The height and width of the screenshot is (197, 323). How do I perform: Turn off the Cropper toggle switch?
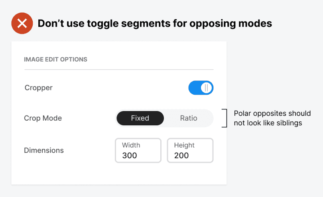[x=201, y=88]
